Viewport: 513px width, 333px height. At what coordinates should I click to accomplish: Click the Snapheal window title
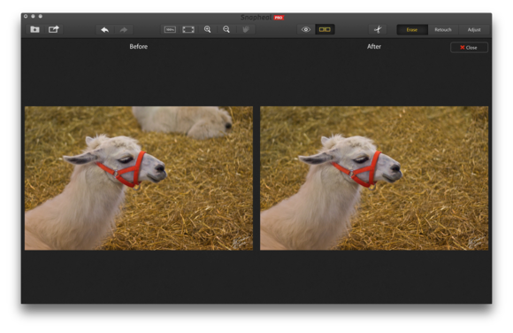[x=256, y=18]
